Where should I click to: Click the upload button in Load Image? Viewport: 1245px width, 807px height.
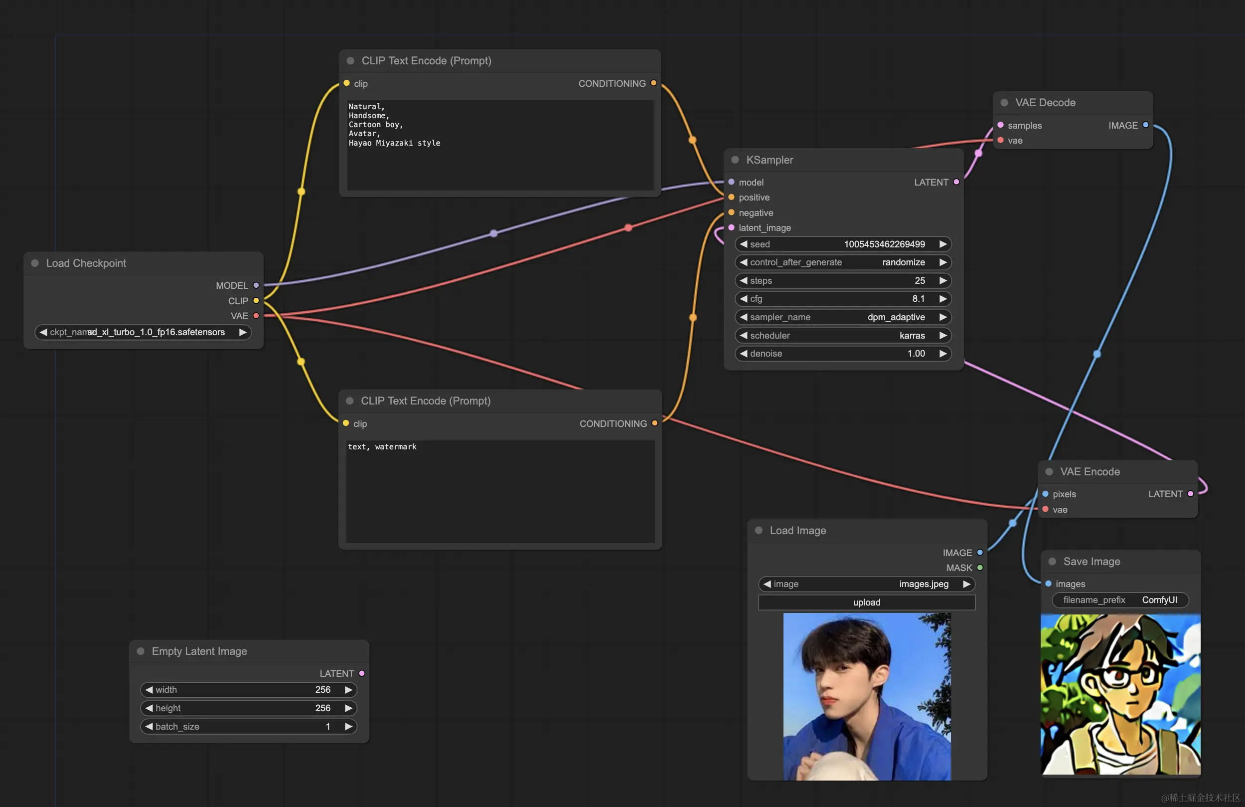(x=867, y=603)
